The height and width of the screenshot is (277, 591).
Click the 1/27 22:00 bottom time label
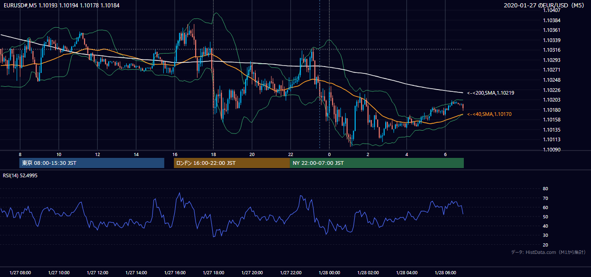(290, 273)
